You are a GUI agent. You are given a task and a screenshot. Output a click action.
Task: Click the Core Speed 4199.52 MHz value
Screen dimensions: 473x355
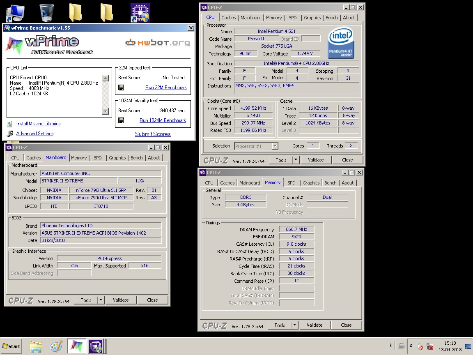pos(253,108)
